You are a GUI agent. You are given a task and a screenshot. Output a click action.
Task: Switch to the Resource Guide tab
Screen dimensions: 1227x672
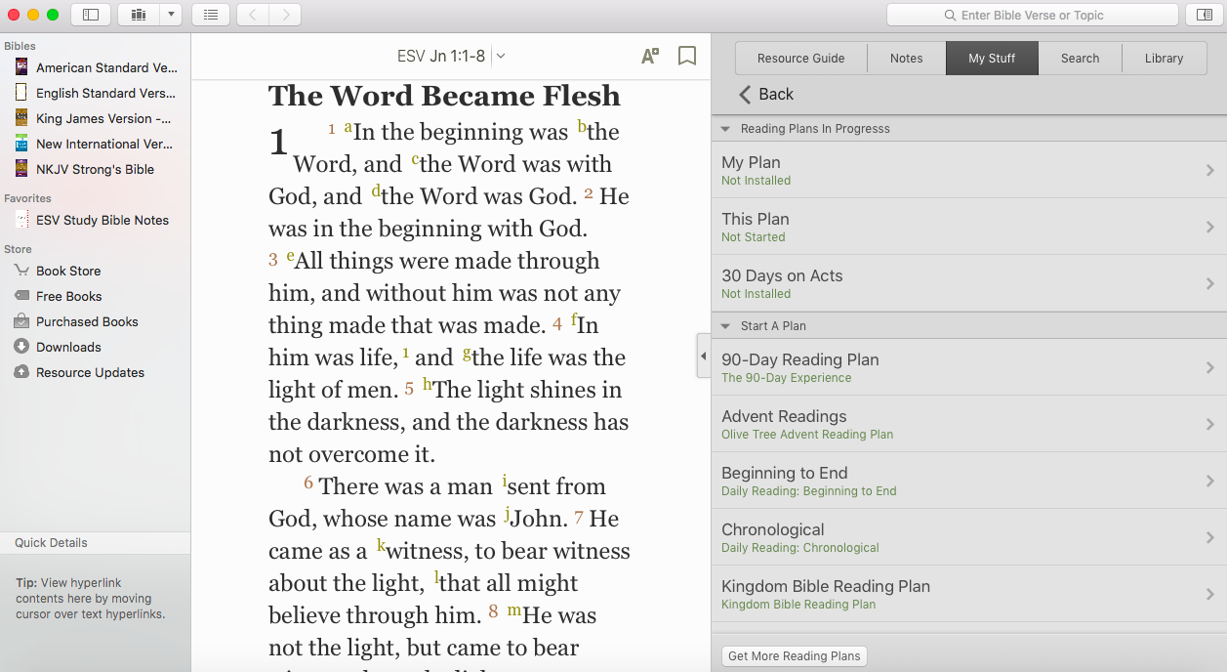point(800,59)
